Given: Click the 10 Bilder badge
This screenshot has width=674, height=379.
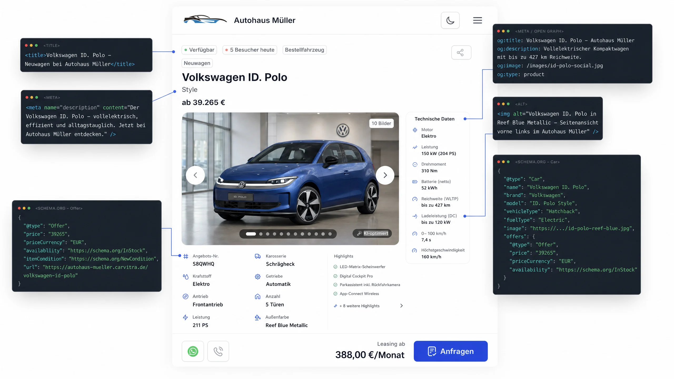Looking at the screenshot, I should click(x=381, y=123).
